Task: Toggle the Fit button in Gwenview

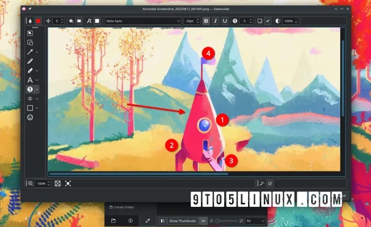Action: pos(203,221)
